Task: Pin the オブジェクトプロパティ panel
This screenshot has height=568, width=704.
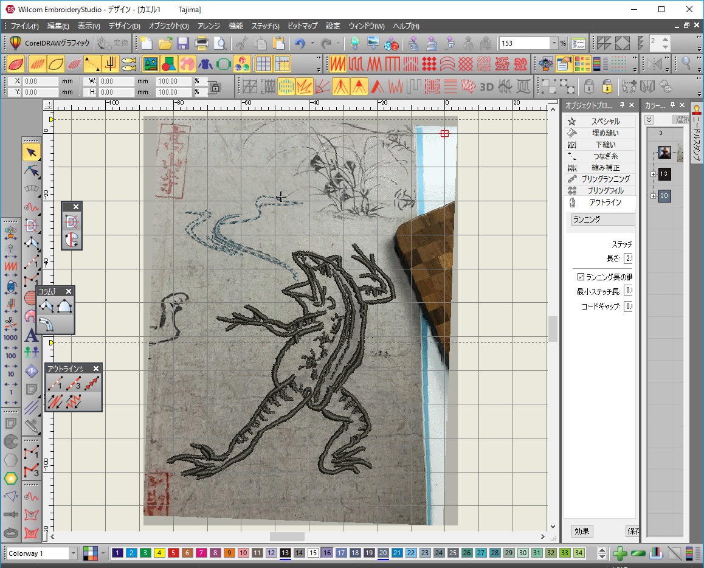Action: click(x=622, y=105)
